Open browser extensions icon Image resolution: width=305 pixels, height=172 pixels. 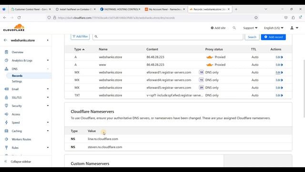(x=293, y=18)
